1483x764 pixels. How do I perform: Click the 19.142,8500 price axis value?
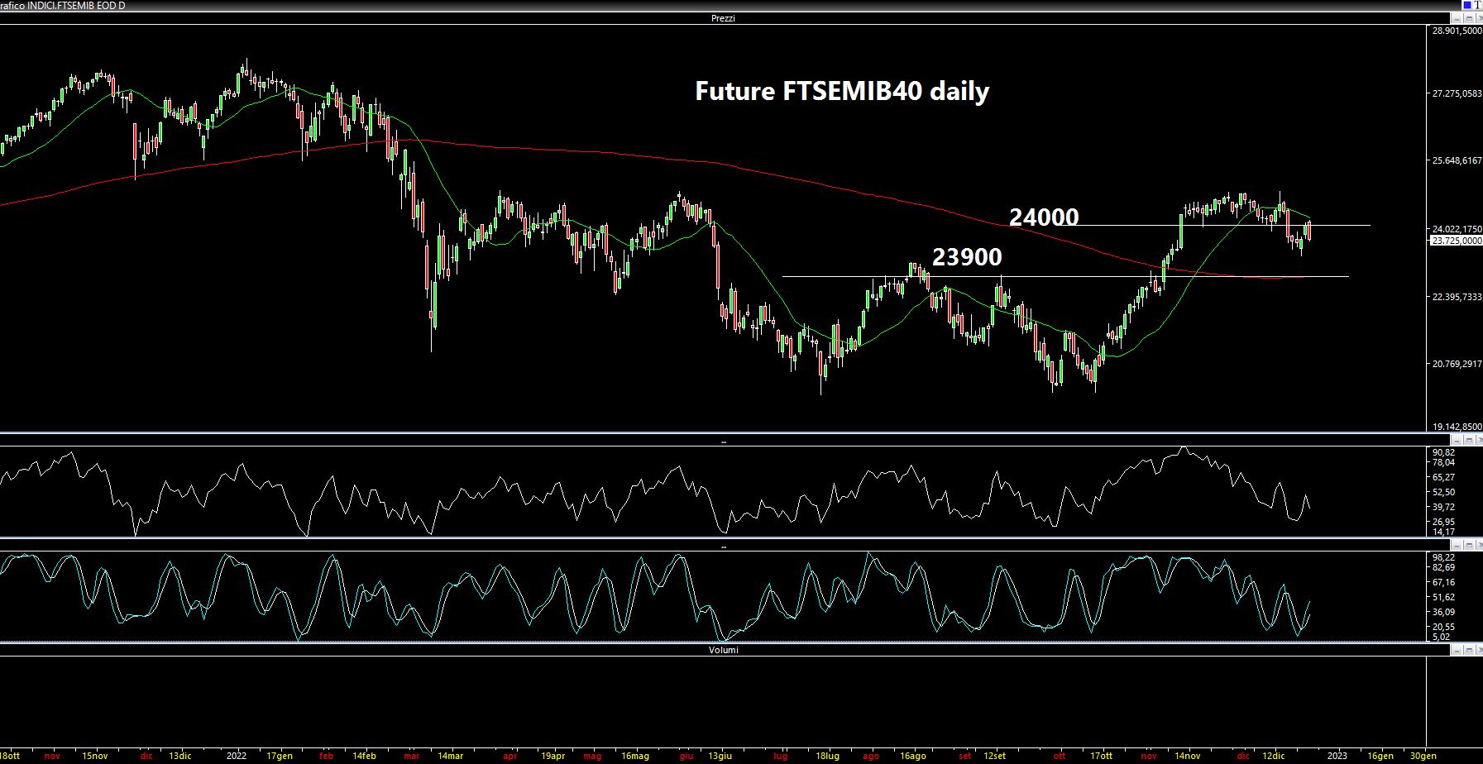point(1457,427)
